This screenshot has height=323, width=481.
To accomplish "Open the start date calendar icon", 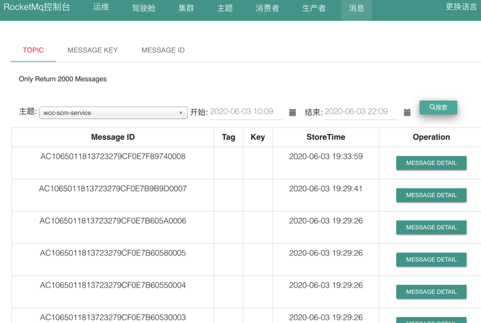I will (x=292, y=112).
